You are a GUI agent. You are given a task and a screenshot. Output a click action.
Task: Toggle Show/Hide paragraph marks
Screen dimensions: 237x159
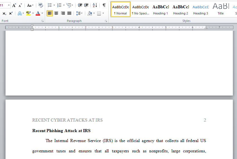tap(104, 6)
